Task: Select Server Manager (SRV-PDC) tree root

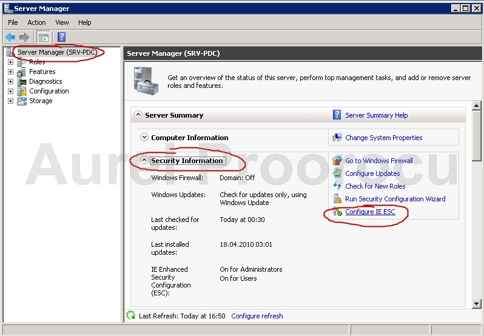Action: pos(58,52)
